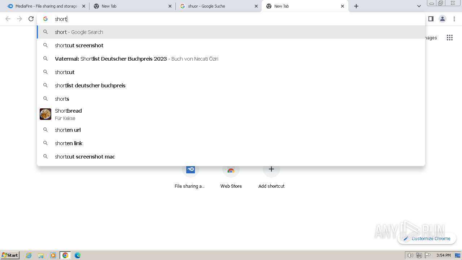Open the Windows Start menu
The height and width of the screenshot is (260, 462).
[x=10, y=255]
